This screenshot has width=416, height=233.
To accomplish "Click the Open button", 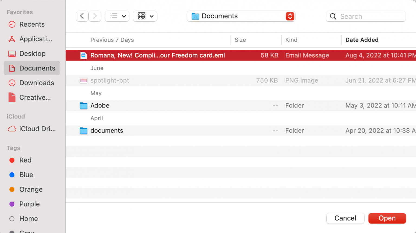I will pyautogui.click(x=387, y=218).
